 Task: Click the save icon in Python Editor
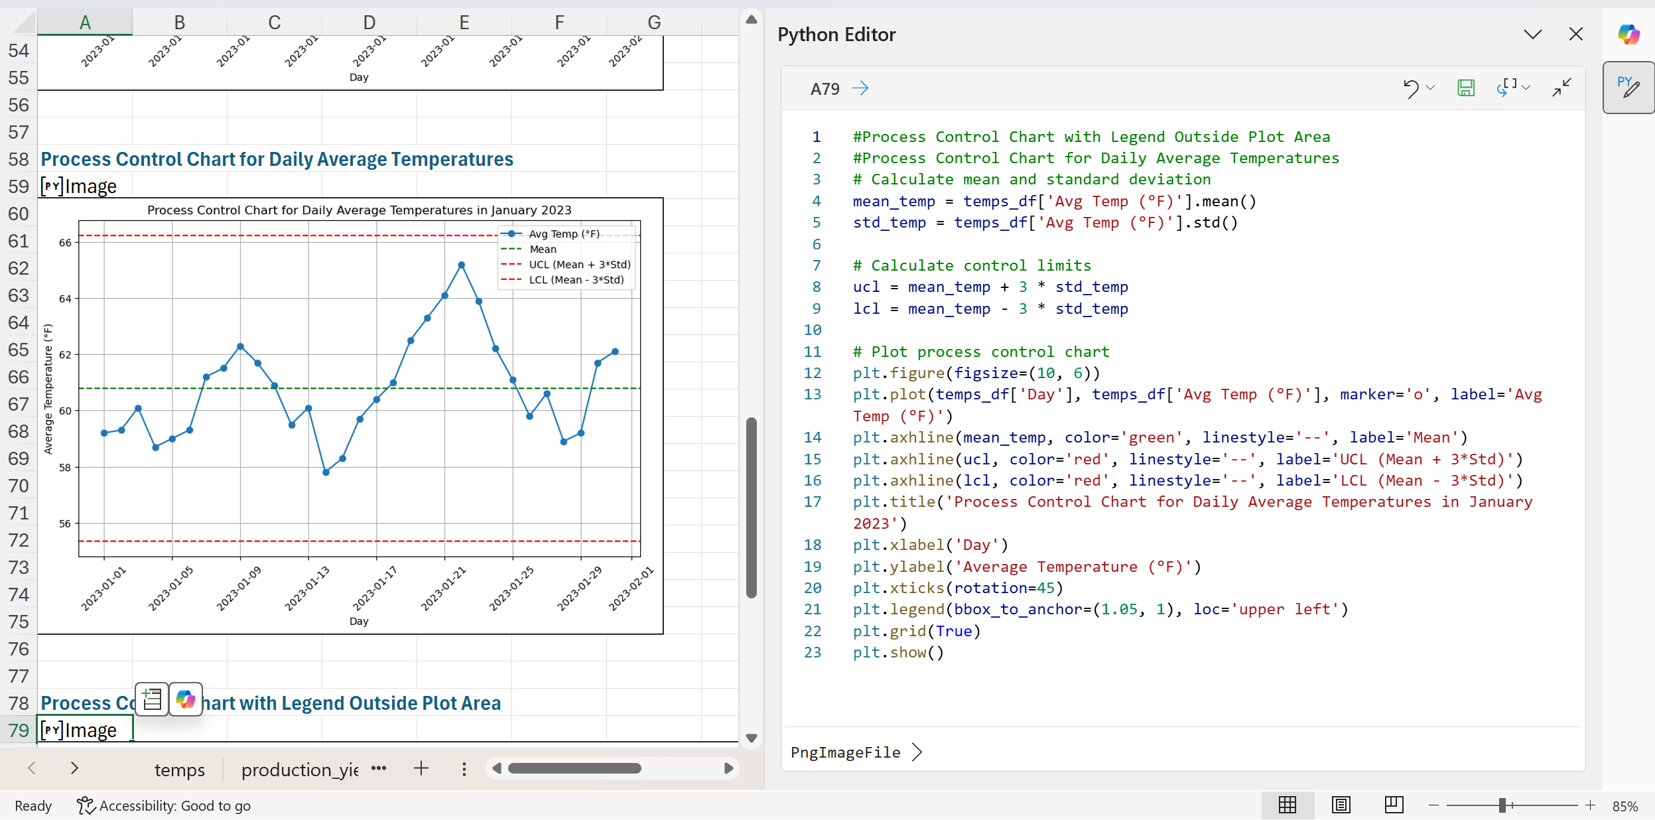tap(1465, 88)
